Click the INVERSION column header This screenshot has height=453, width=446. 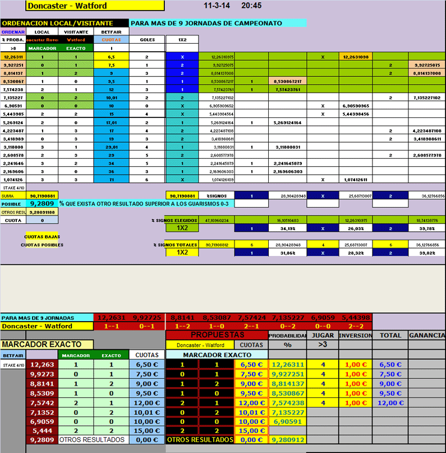[x=356, y=336]
